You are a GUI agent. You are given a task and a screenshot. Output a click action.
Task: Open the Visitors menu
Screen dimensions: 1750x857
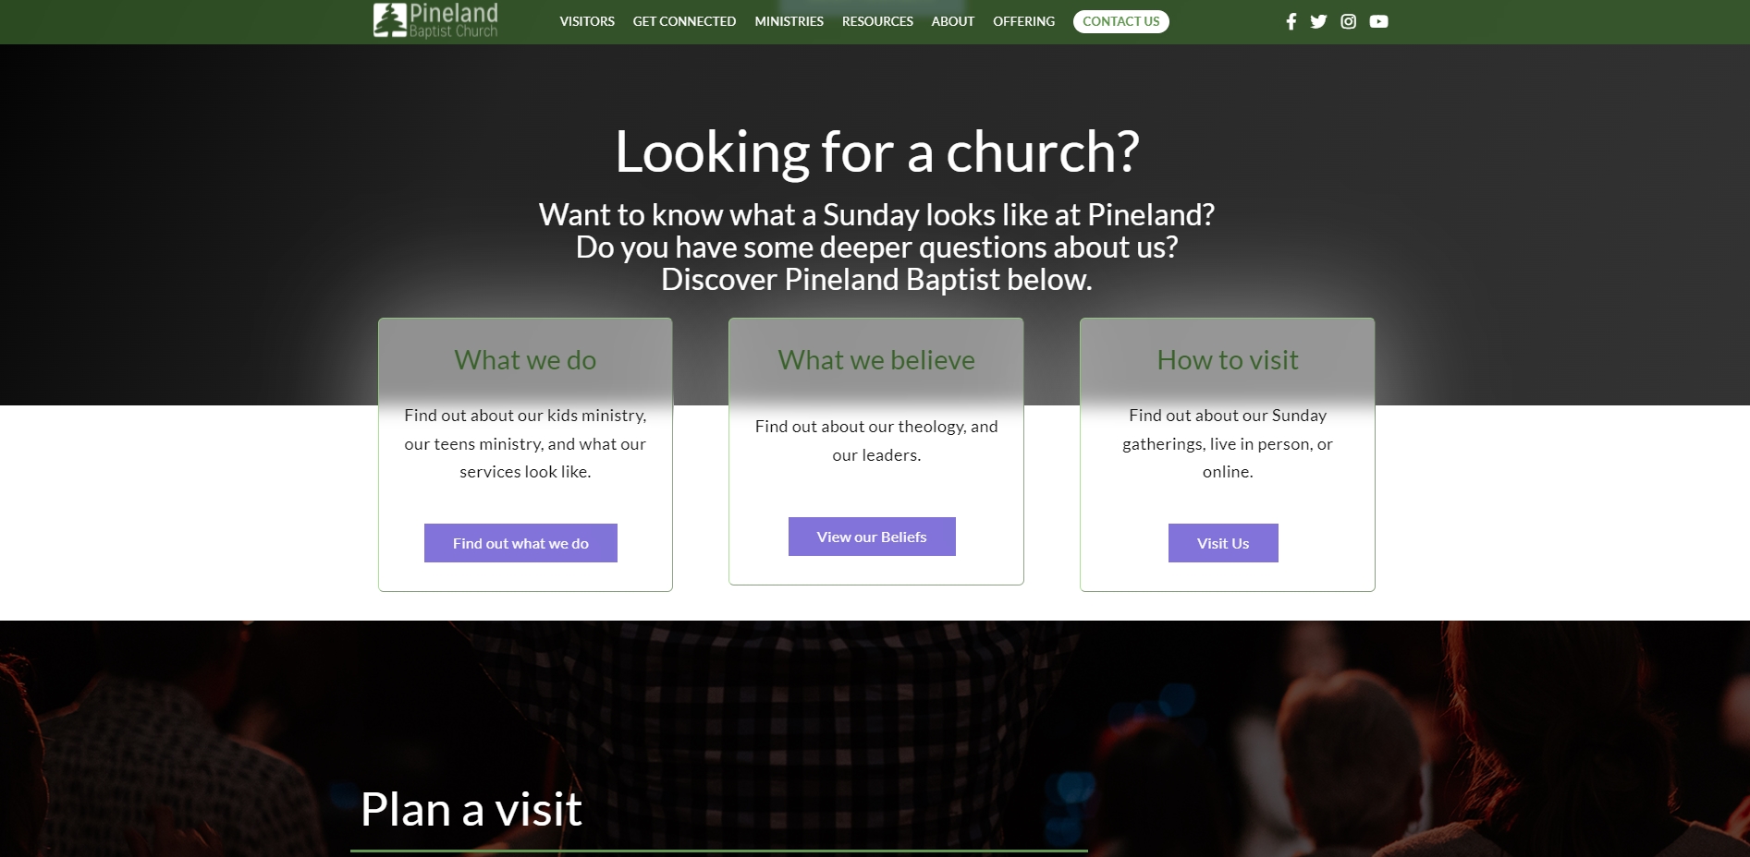(x=587, y=21)
